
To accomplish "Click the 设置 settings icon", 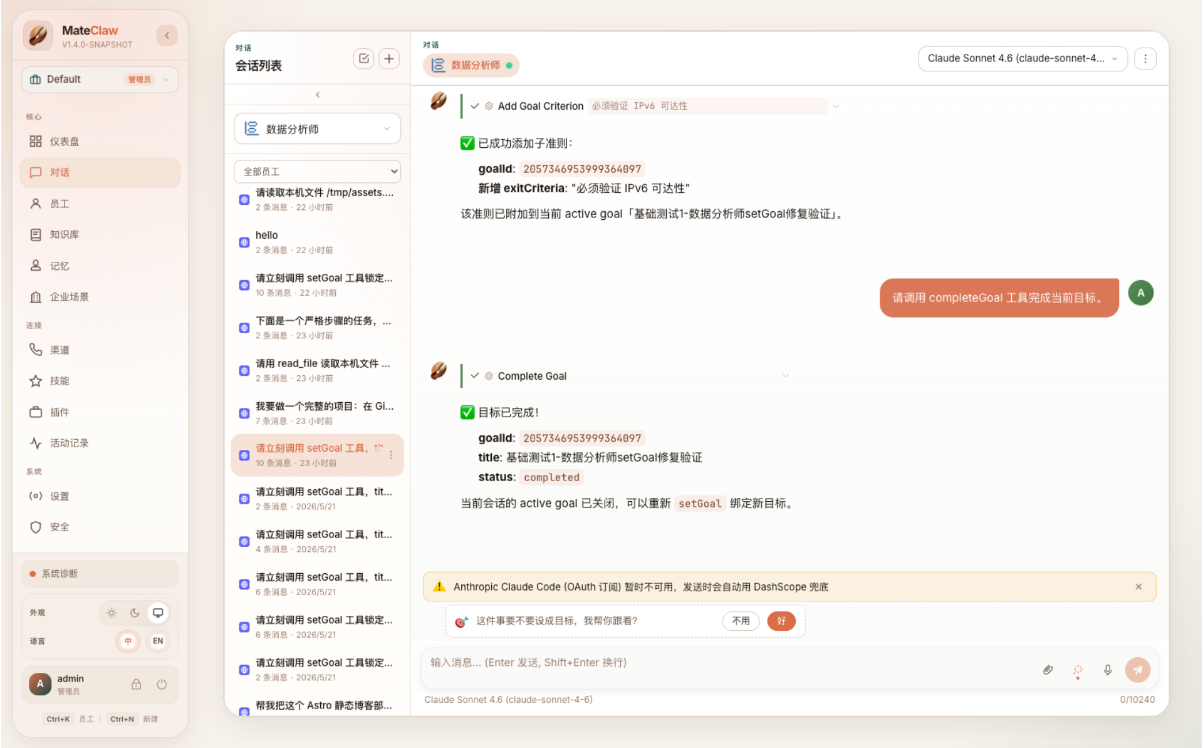I will (x=36, y=496).
